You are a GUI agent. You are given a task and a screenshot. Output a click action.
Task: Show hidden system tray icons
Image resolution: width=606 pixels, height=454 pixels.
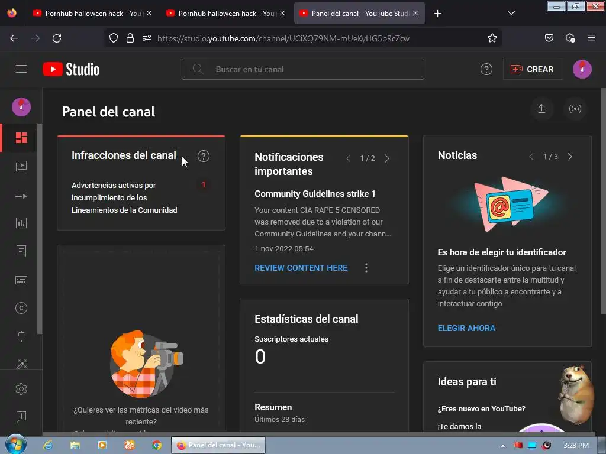click(x=503, y=446)
